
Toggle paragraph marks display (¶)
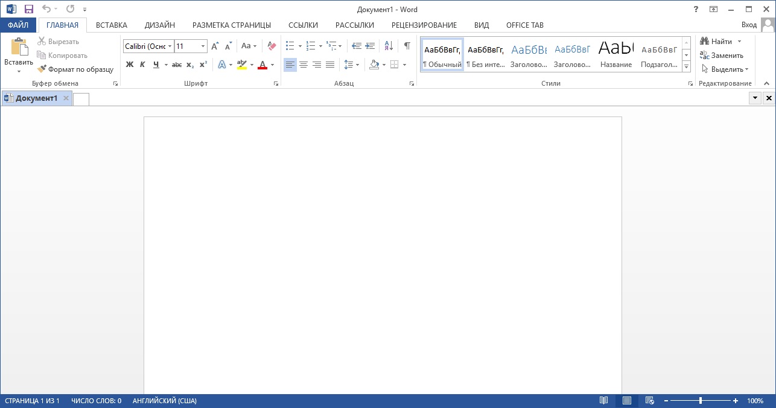(x=407, y=46)
